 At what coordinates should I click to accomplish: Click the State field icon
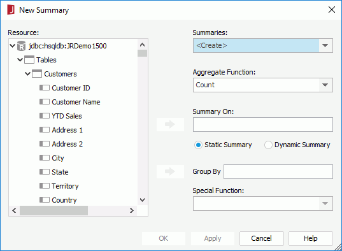(x=45, y=172)
